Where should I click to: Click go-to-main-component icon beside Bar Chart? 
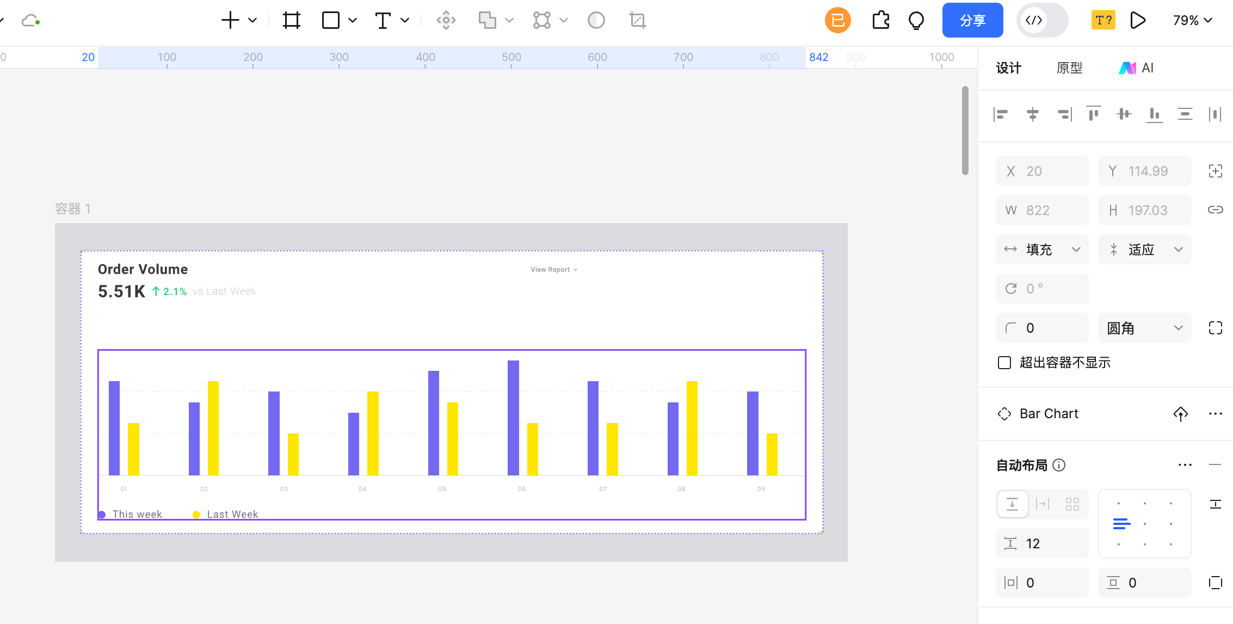click(1180, 414)
